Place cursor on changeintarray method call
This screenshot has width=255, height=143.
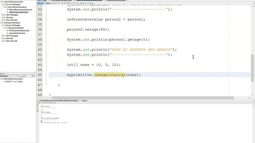pyautogui.click(x=110, y=75)
